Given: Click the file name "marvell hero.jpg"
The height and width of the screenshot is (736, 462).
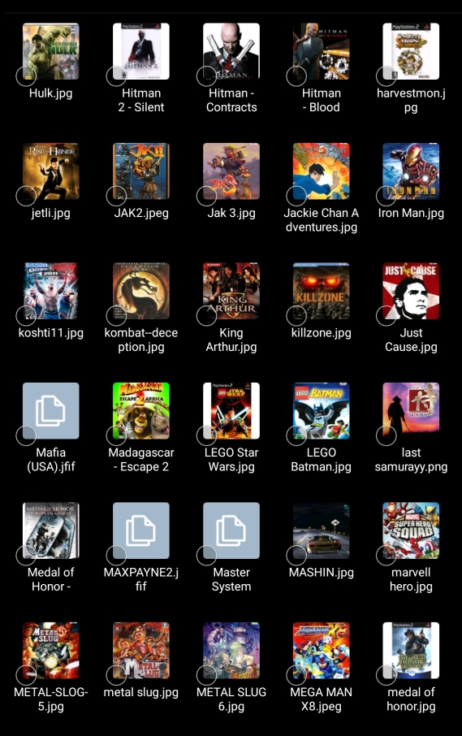Looking at the screenshot, I should (411, 579).
